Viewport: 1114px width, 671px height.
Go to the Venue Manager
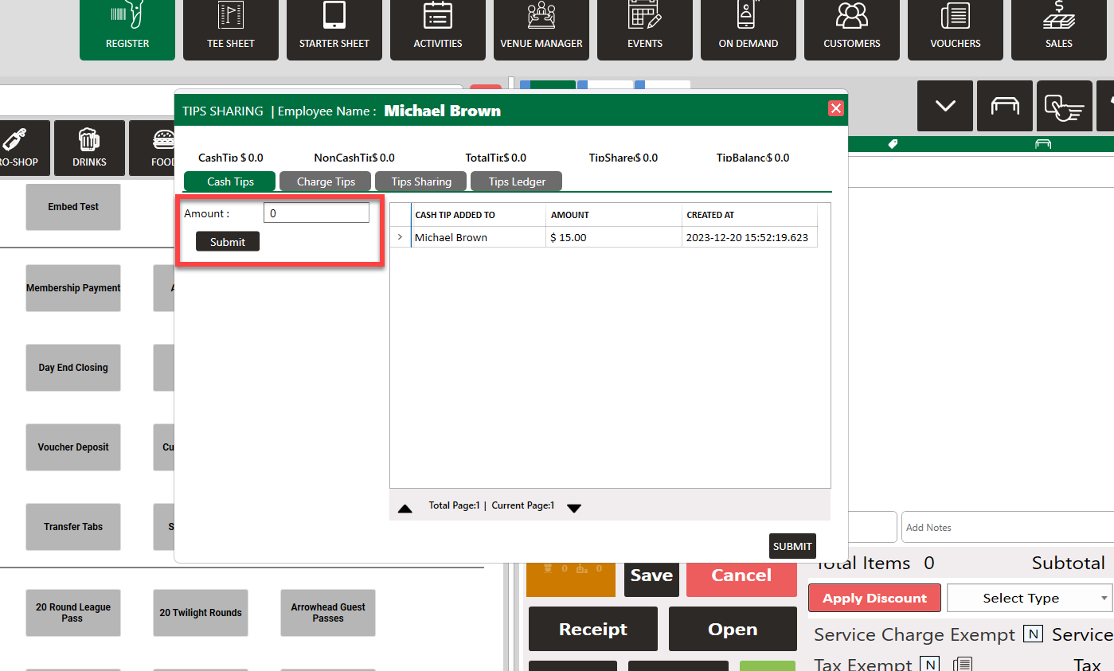click(x=541, y=29)
